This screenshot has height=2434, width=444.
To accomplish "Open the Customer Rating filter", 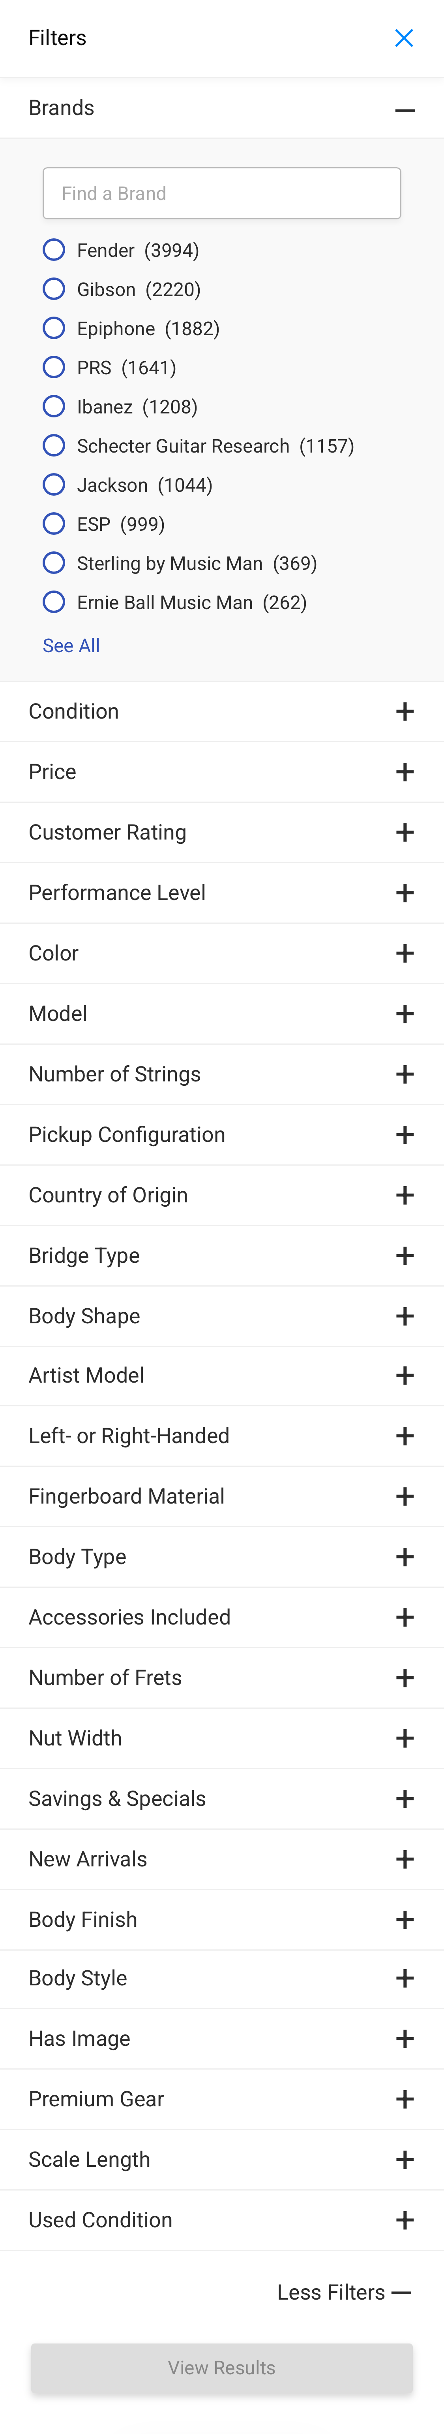I will pyautogui.click(x=405, y=832).
